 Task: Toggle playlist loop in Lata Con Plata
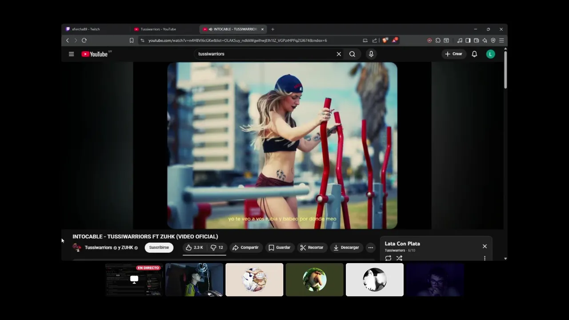pos(388,258)
